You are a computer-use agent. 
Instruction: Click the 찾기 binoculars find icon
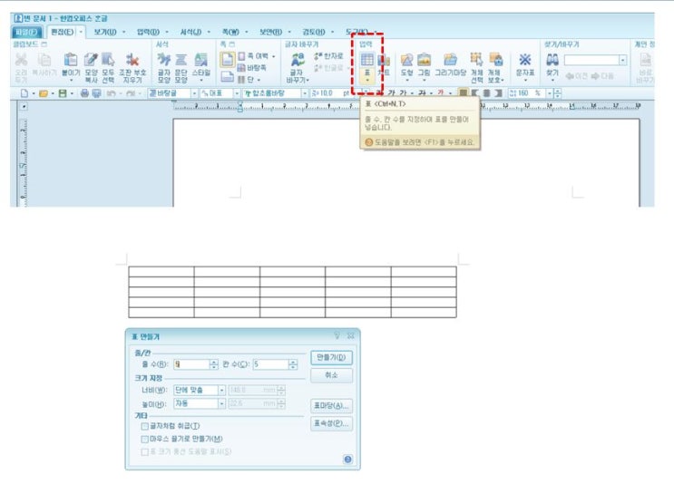(x=552, y=60)
